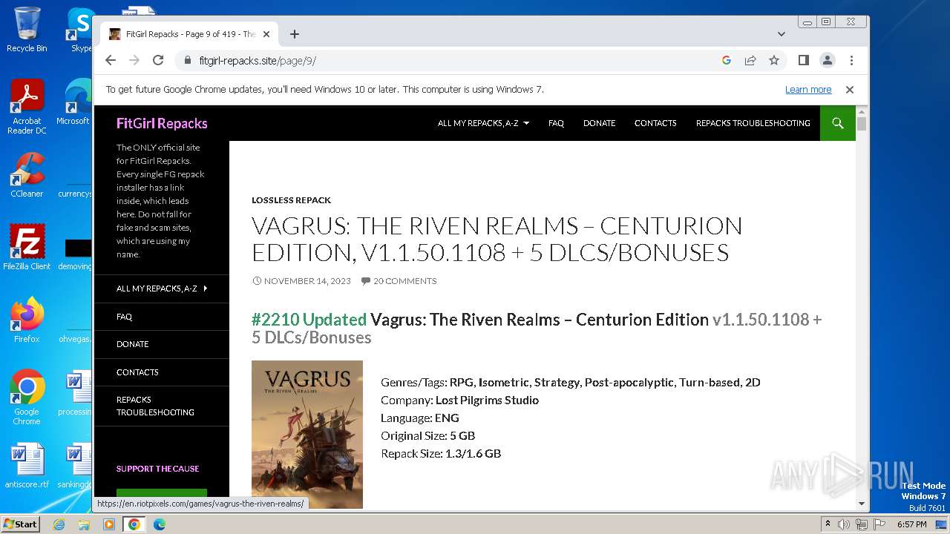Expand sidebar ALL MY REPACKS, A-Z arrow

pyautogui.click(x=206, y=289)
